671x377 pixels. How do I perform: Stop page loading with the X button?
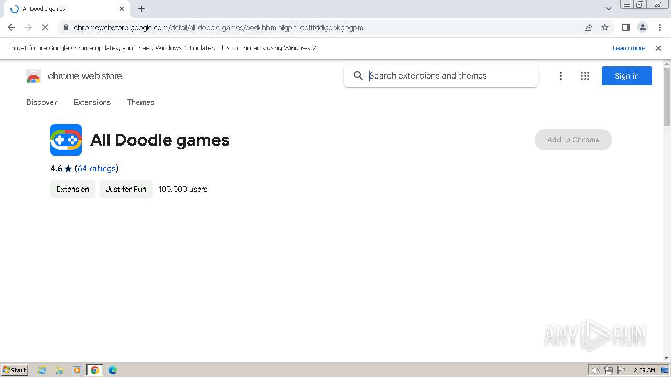click(x=45, y=27)
